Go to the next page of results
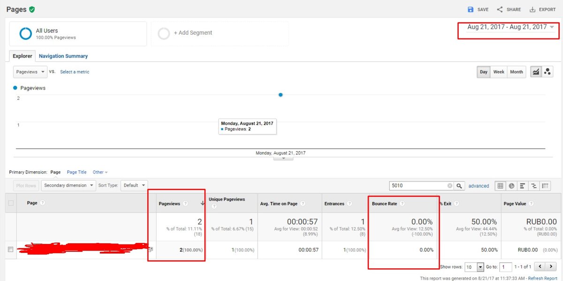 pos(551,266)
